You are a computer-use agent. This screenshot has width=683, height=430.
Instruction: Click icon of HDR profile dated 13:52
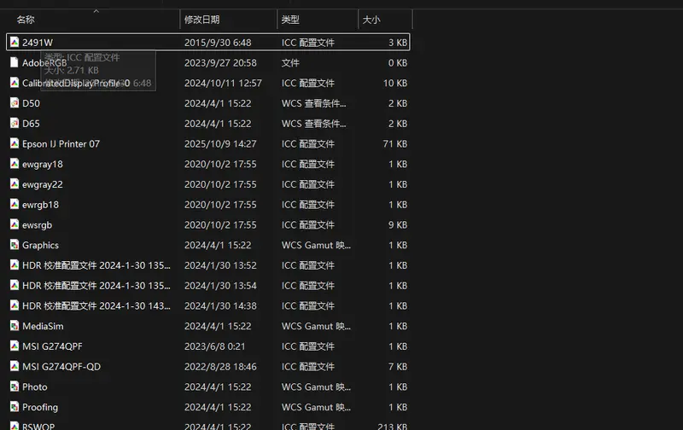click(x=15, y=265)
